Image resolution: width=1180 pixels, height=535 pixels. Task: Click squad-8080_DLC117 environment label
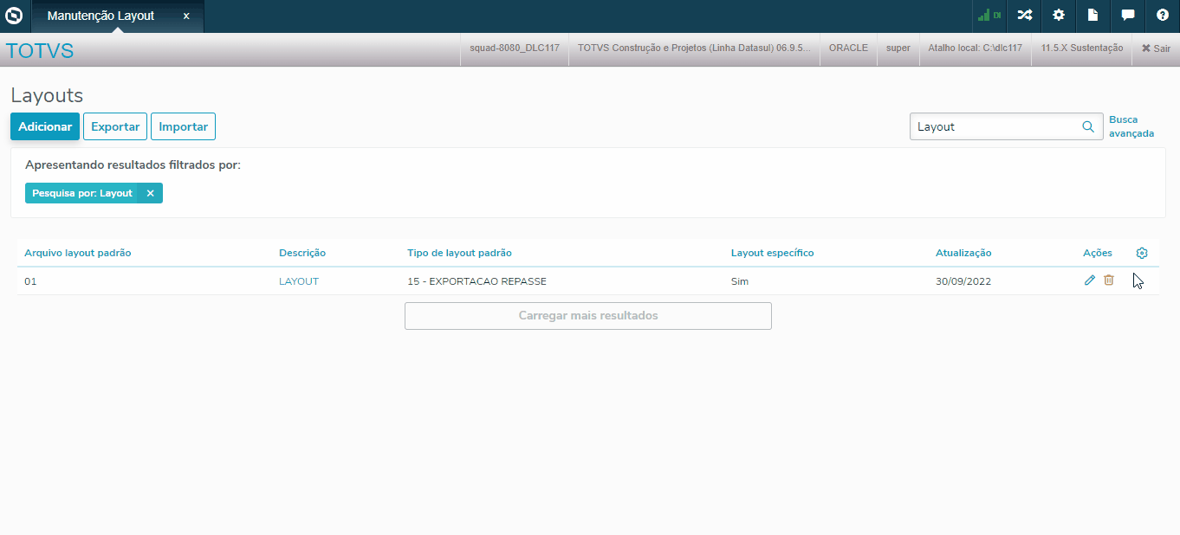coord(515,48)
